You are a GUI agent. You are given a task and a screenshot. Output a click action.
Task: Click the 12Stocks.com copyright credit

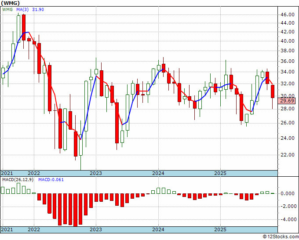click(281, 237)
